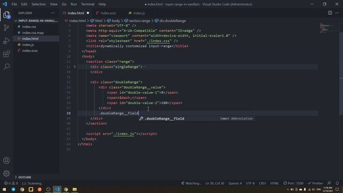Image resolution: width=343 pixels, height=193 pixels.
Task: Open the file explorer taskbar icon
Action: pos(74,189)
